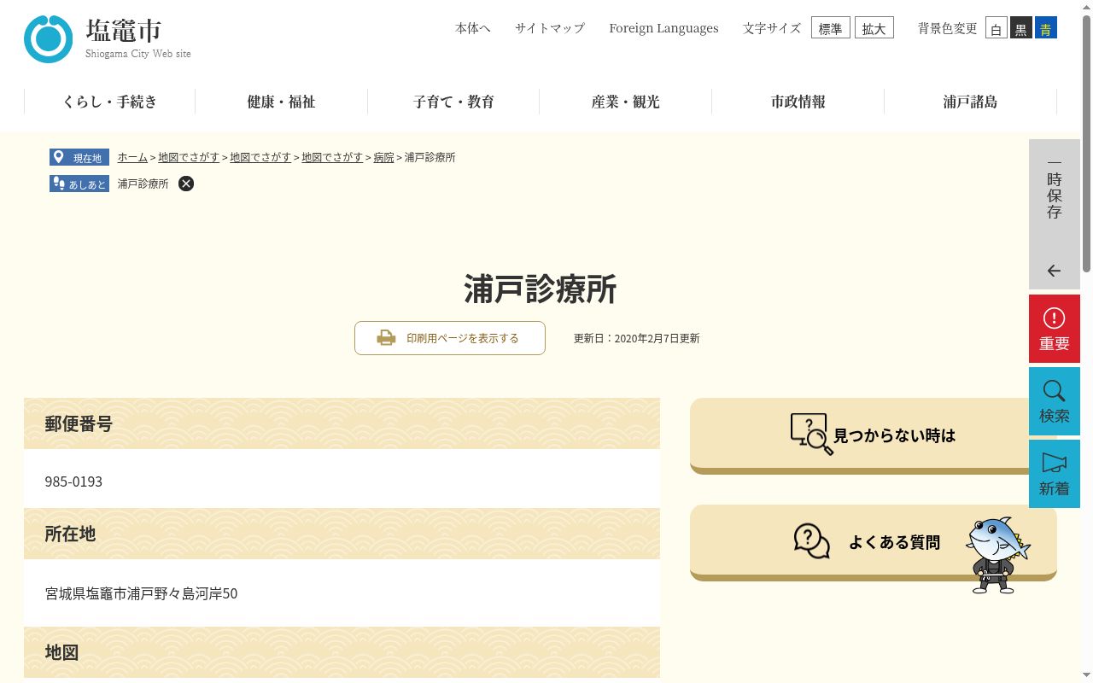Change background color to 白
This screenshot has width=1093, height=683.
[997, 28]
